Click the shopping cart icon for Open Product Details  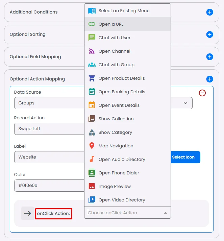92,78
